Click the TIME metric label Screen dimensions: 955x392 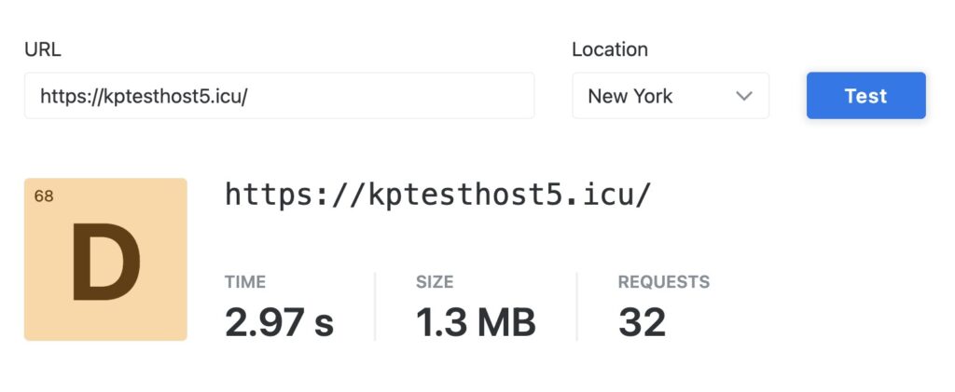pos(244,282)
